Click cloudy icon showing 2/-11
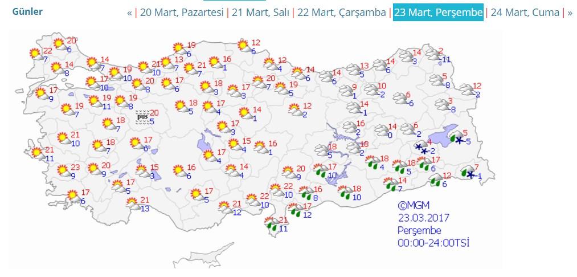This screenshot has height=277, width=577. click(x=433, y=55)
